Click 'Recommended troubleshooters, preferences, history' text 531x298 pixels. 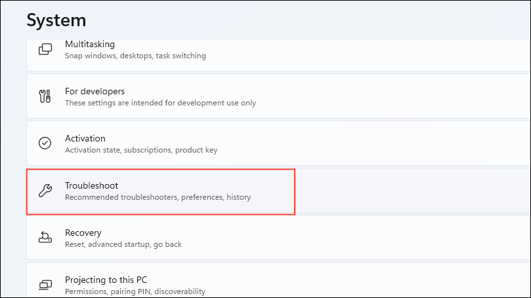tap(158, 197)
